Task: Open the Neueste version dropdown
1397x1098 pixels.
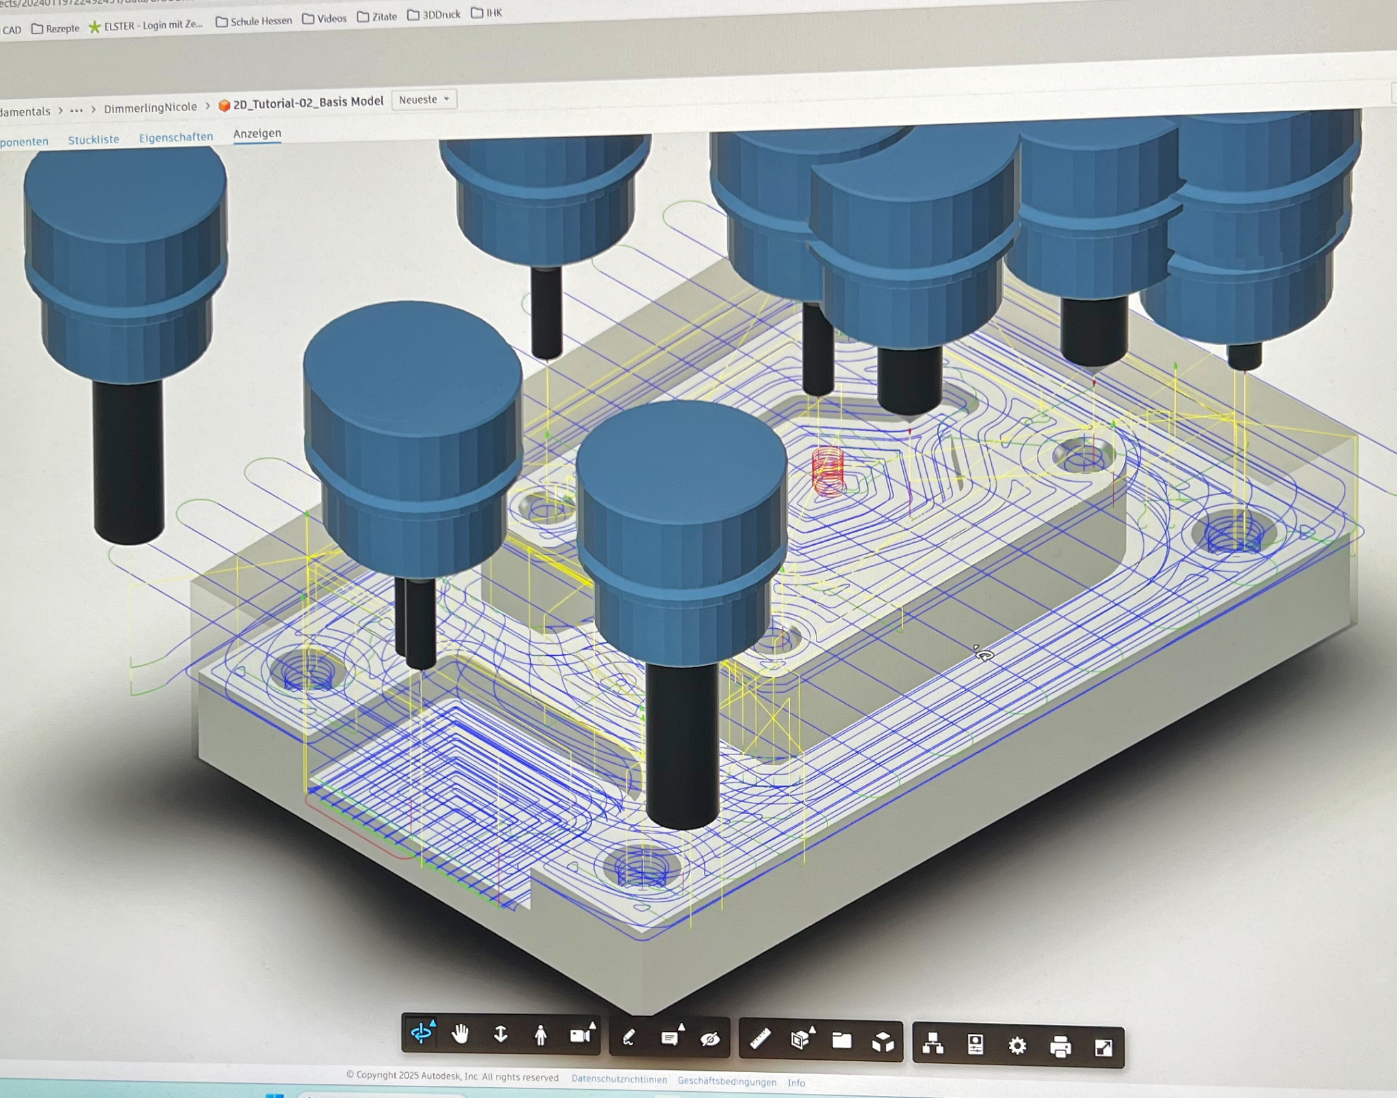Action: (x=424, y=100)
